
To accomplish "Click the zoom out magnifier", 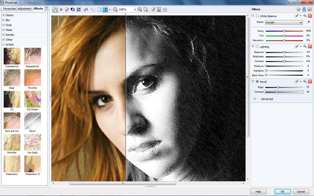I will point(115,9).
